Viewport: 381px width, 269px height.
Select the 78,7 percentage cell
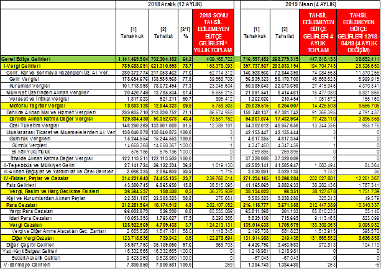tap(185, 63)
